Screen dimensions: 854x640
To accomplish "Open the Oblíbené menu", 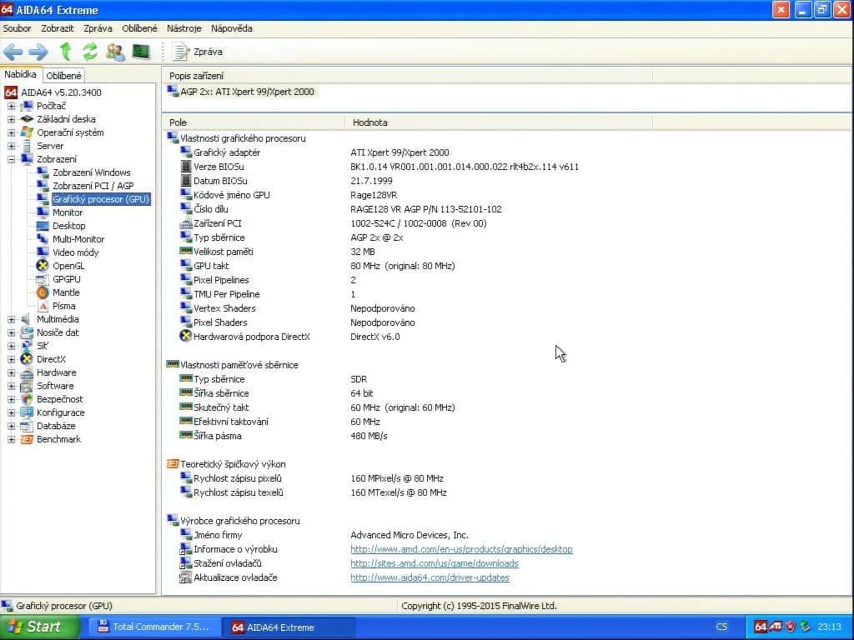I will (139, 28).
